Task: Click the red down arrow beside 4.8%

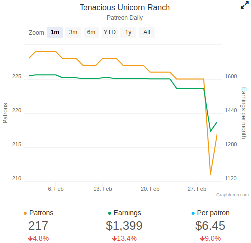Action: (x=30, y=239)
